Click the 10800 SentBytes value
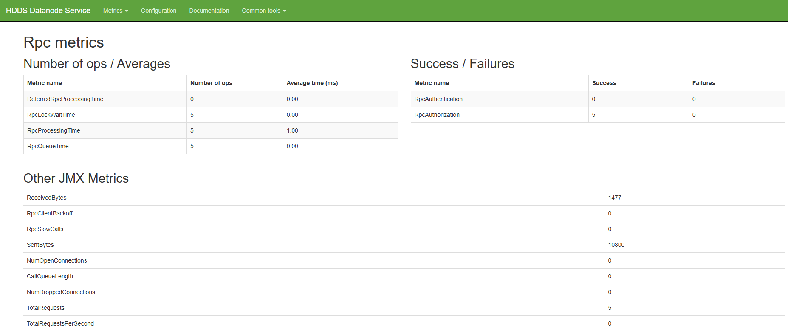Viewport: 788px width, 334px height. (x=616, y=245)
